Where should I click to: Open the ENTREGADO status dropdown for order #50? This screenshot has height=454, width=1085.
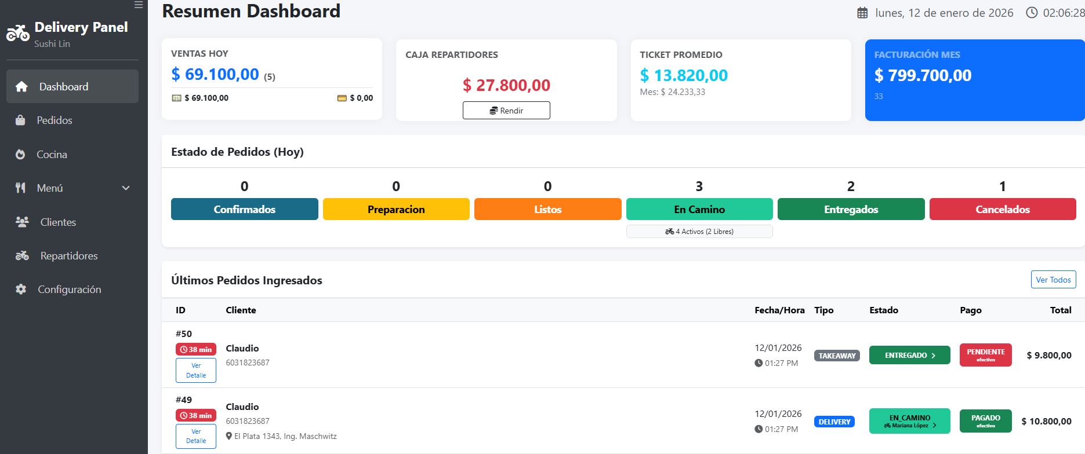[x=909, y=355]
